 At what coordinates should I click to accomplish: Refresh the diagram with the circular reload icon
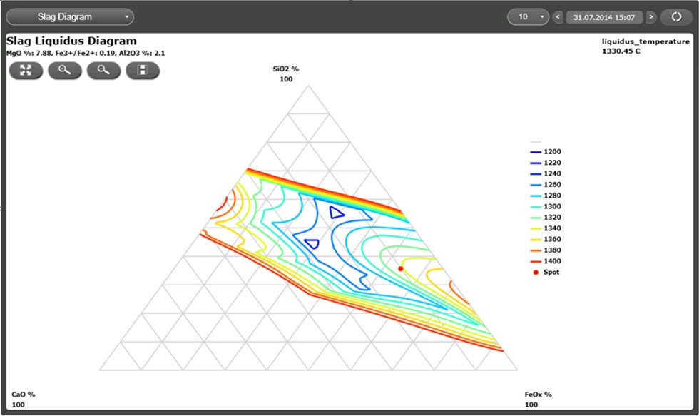tap(676, 16)
